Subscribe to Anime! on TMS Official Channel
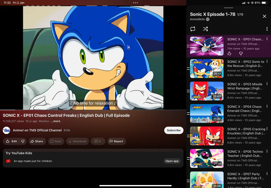 click(174, 130)
